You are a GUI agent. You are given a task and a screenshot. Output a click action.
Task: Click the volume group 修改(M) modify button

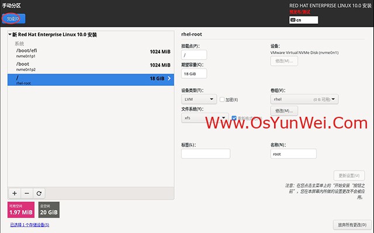[284, 111]
